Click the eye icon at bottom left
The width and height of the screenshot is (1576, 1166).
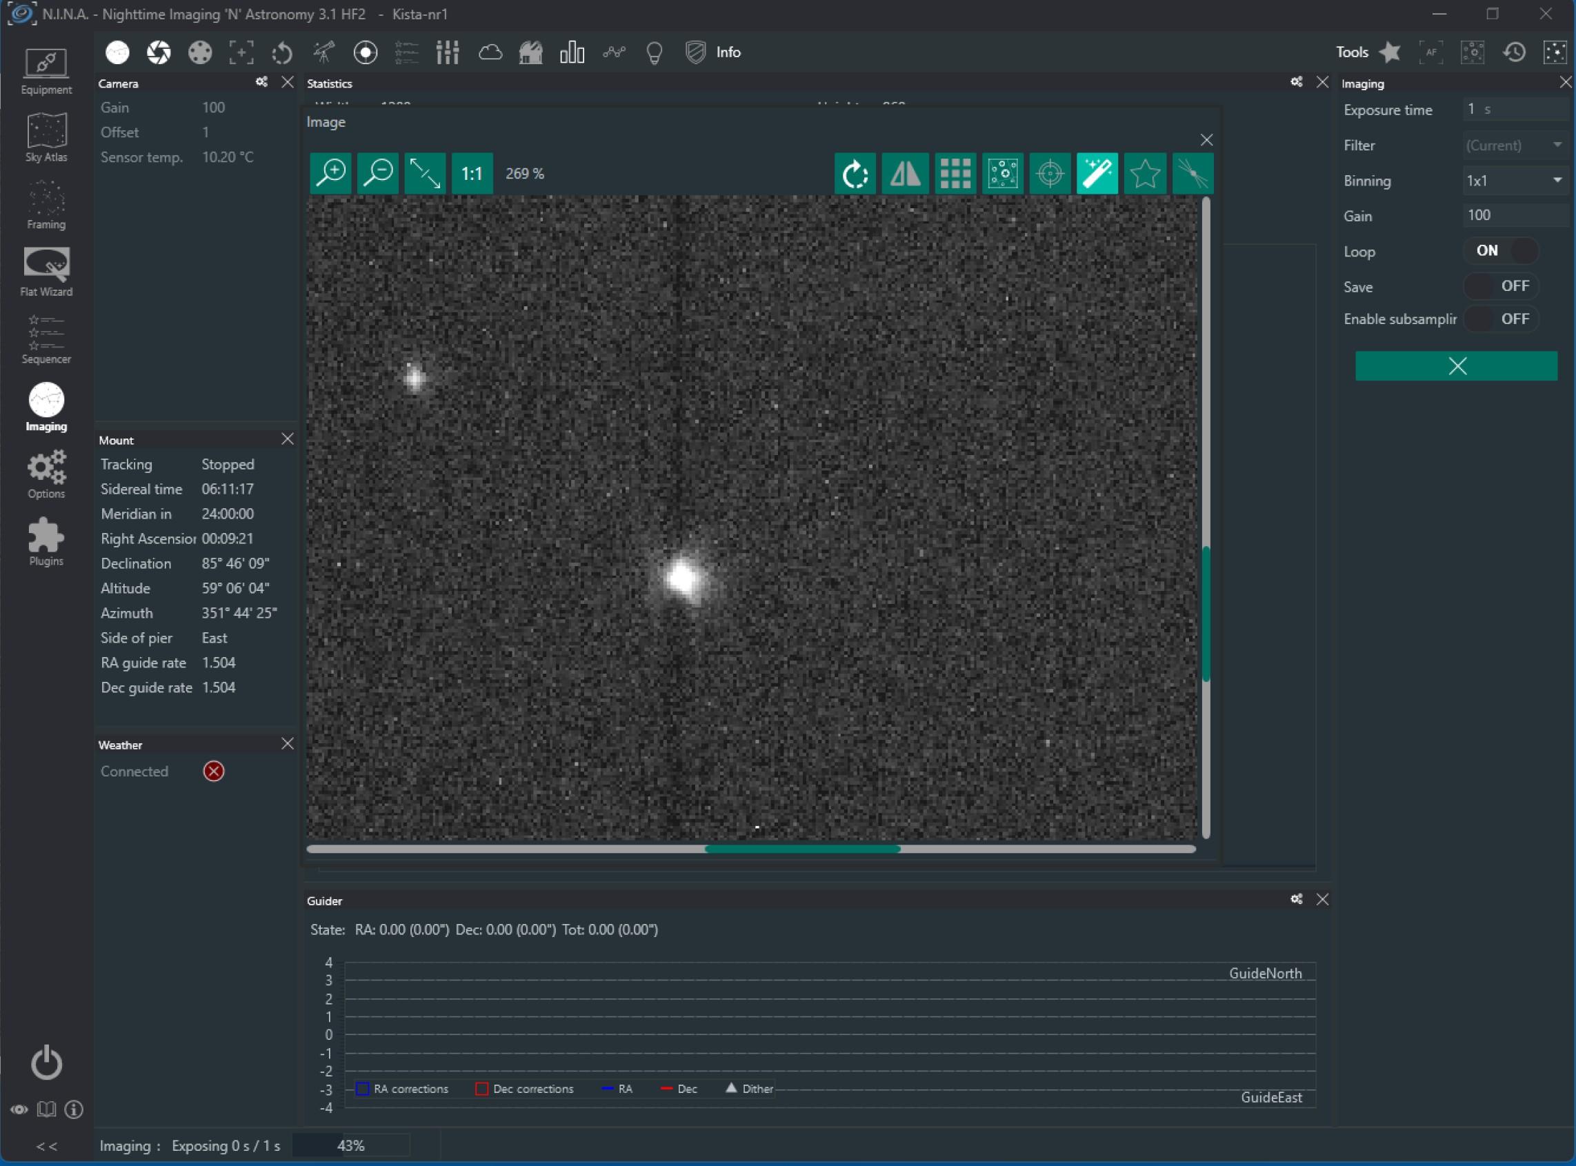coord(19,1110)
